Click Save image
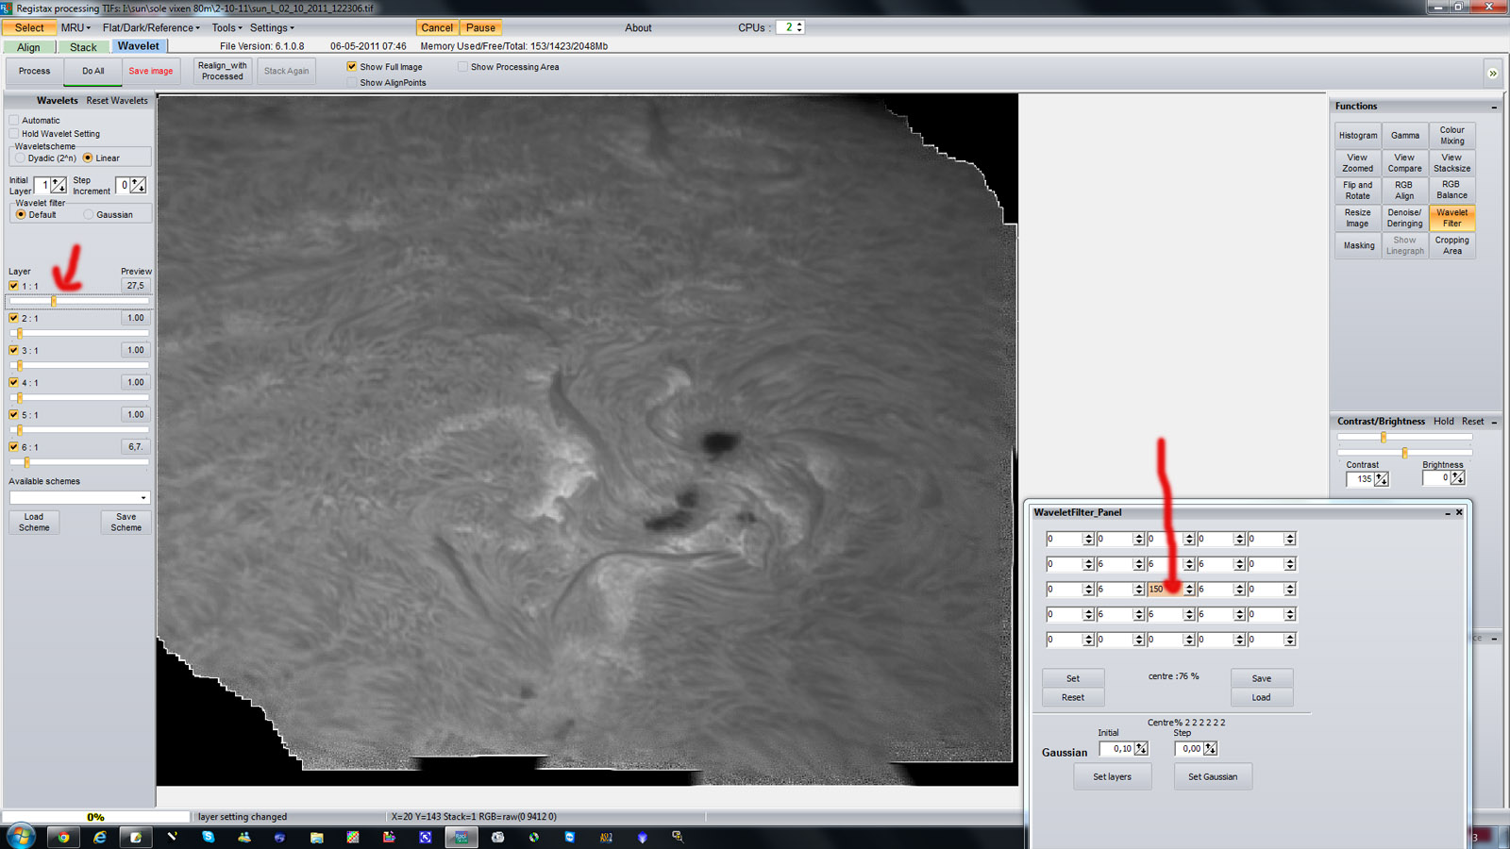1510x849 pixels. pyautogui.click(x=151, y=71)
